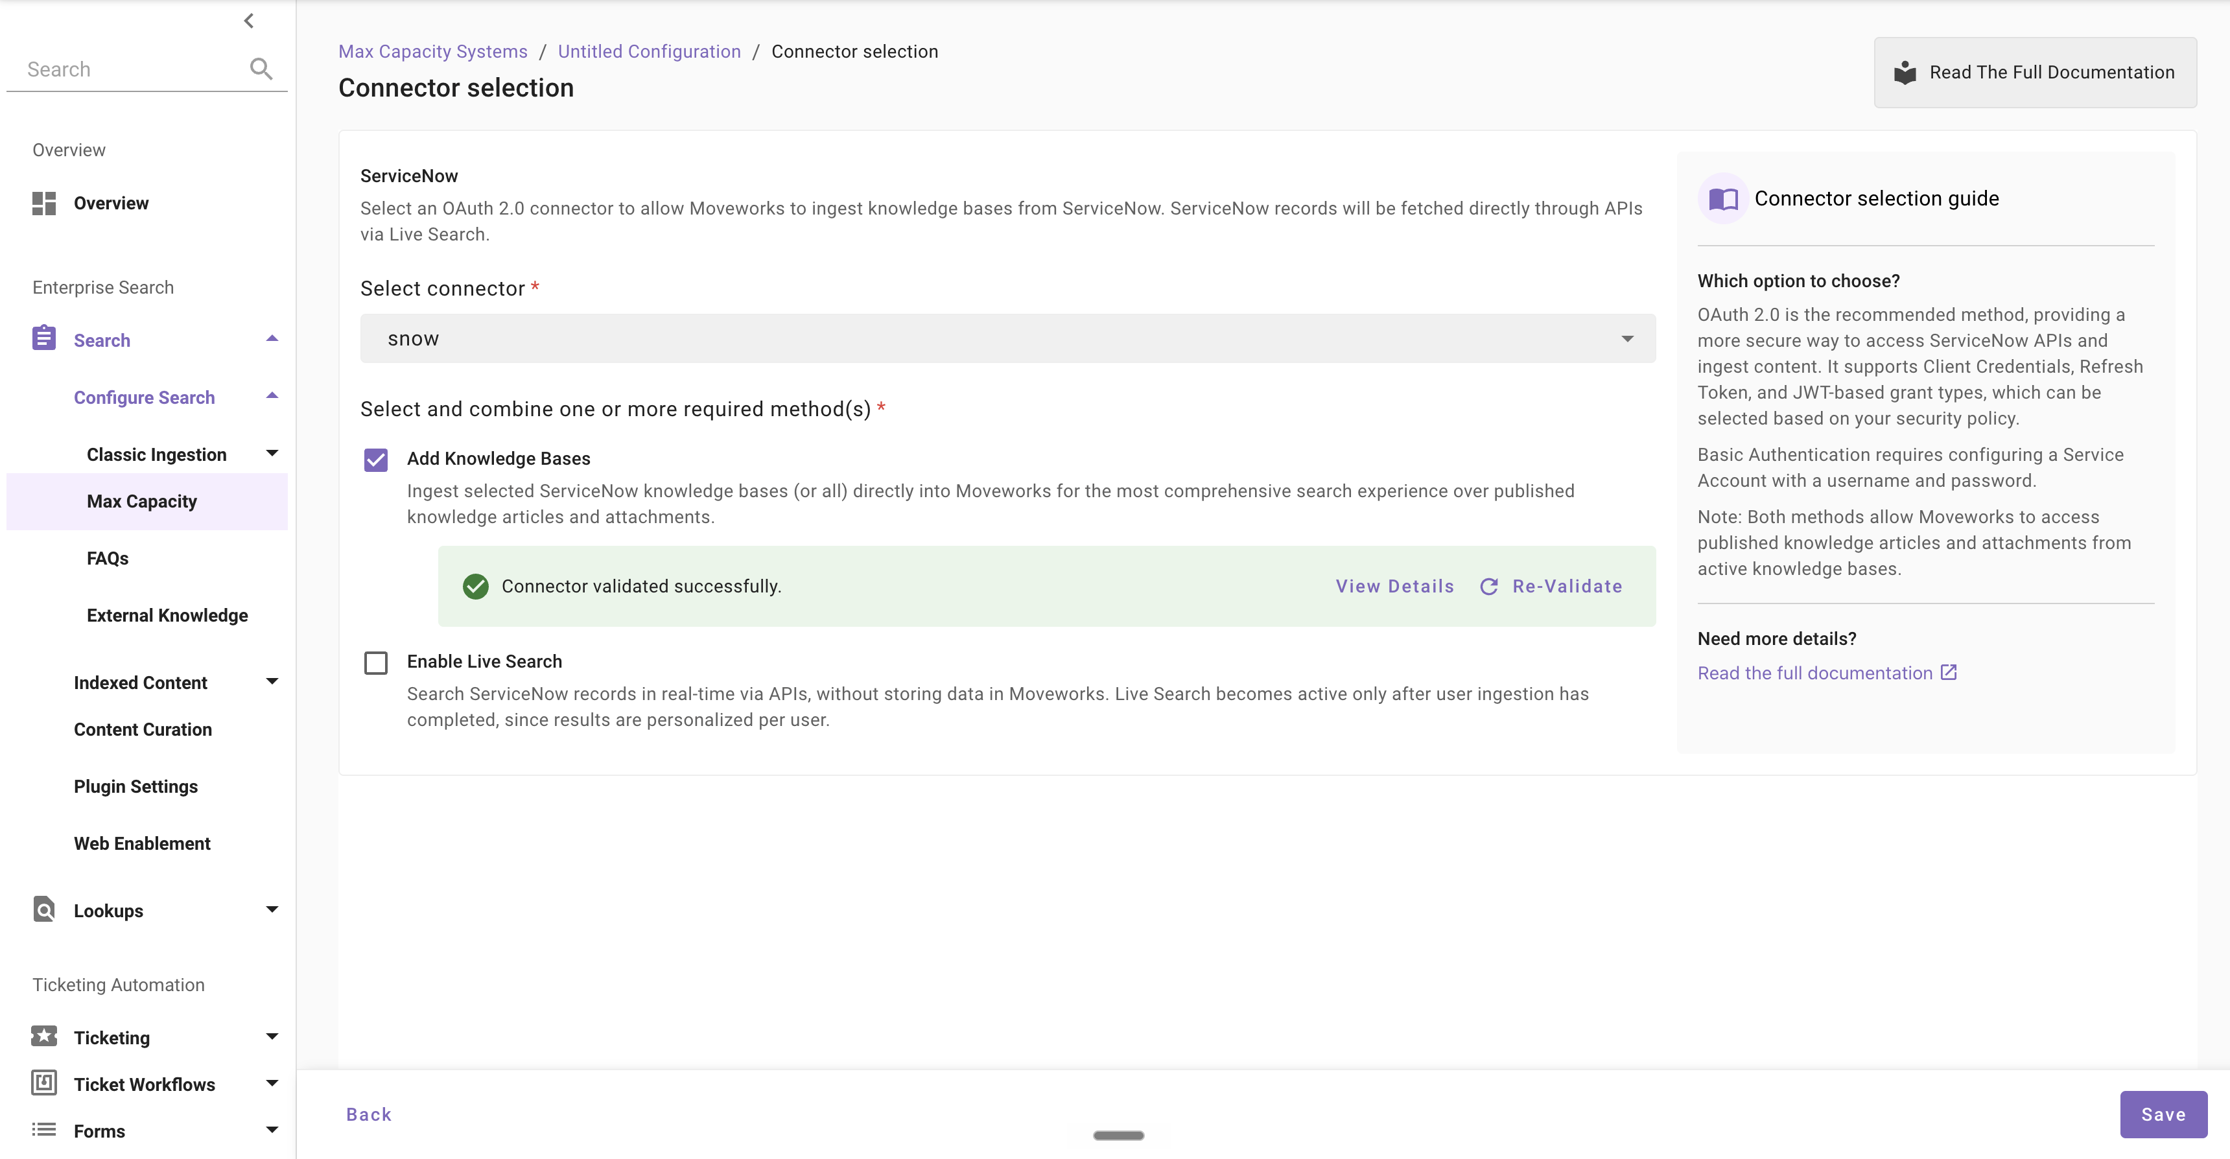The height and width of the screenshot is (1159, 2230).
Task: Open Max Capacity menu item
Action: pyautogui.click(x=147, y=501)
